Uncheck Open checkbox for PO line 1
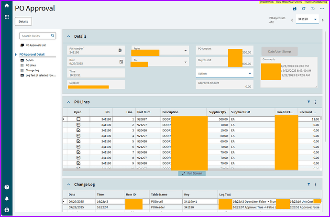The image size is (330, 217). pyautogui.click(x=78, y=125)
